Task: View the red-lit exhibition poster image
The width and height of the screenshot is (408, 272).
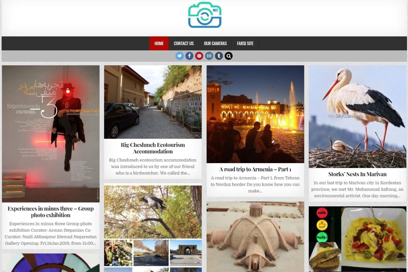Action: coord(51,134)
